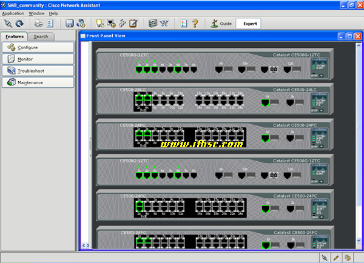Image resolution: width=364 pixels, height=263 pixels.
Task: Click the Save Configuration floppy icon
Action: (x=69, y=24)
